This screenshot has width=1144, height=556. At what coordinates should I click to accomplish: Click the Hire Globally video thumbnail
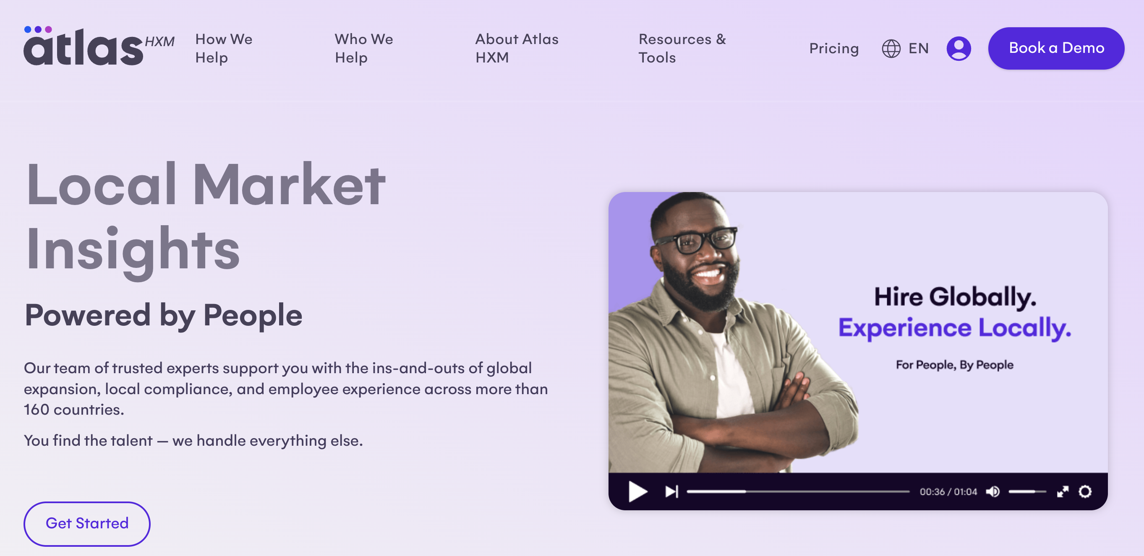(x=857, y=333)
